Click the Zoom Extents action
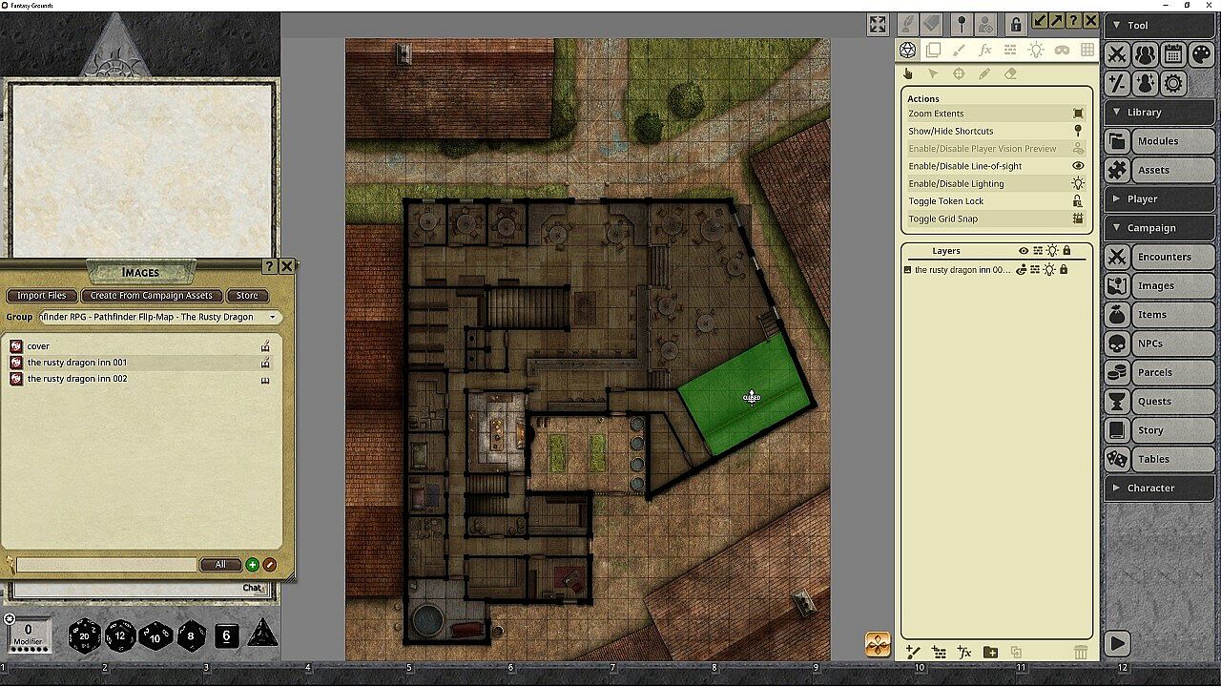The width and height of the screenshot is (1221, 687). [x=997, y=114]
